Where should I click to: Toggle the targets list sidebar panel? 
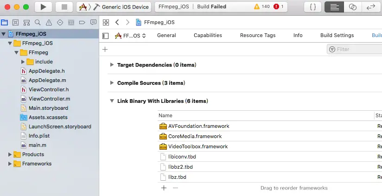pos(106,36)
